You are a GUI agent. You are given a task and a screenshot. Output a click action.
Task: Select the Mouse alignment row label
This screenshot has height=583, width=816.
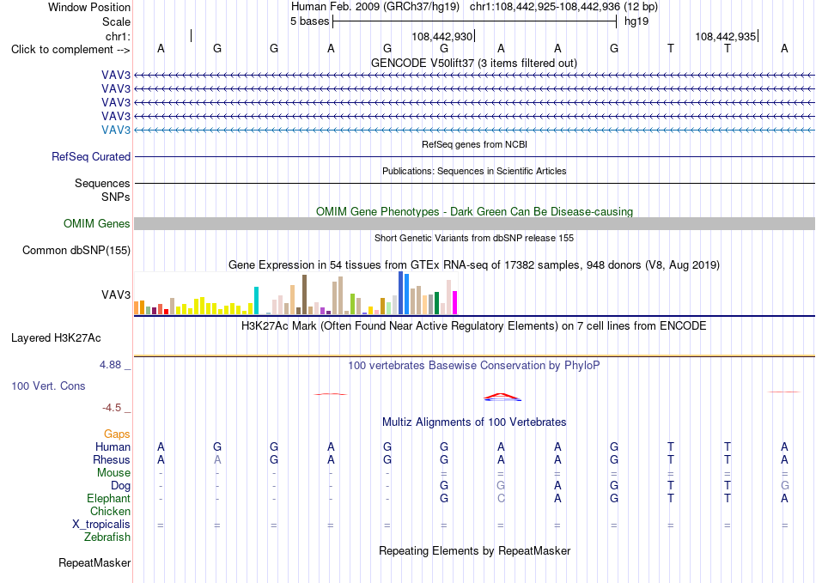(x=113, y=473)
